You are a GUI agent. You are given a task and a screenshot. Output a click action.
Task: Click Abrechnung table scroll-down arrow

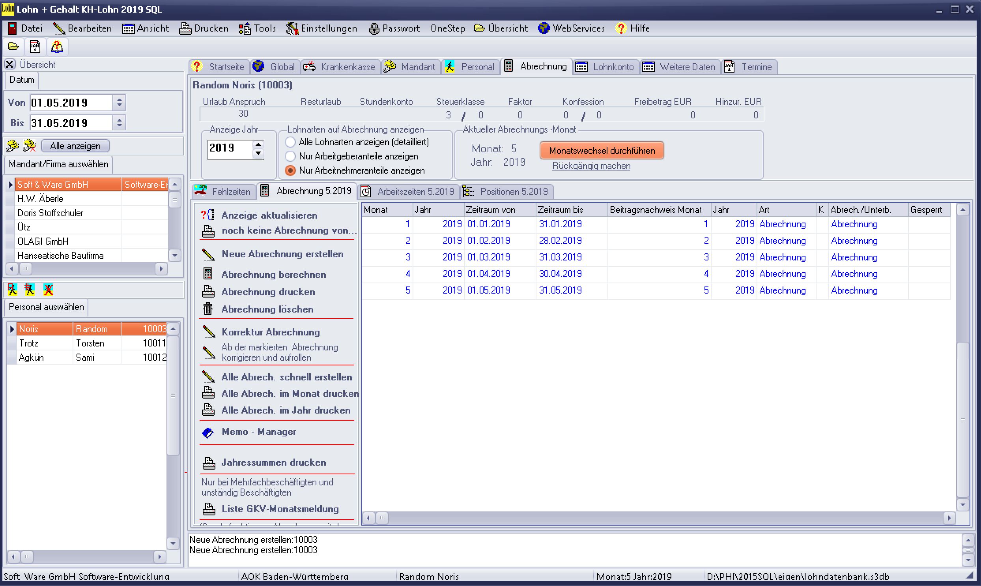pyautogui.click(x=962, y=504)
